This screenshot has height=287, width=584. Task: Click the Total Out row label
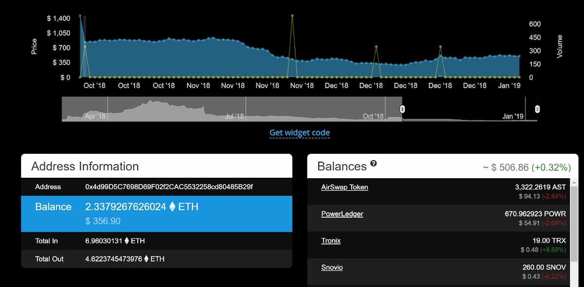click(x=49, y=259)
